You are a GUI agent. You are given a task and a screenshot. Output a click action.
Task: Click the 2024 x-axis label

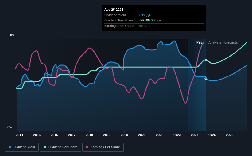195,135
